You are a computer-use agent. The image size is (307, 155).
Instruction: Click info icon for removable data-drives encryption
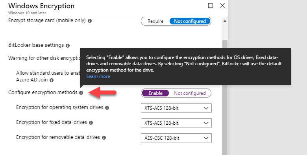point(104,138)
